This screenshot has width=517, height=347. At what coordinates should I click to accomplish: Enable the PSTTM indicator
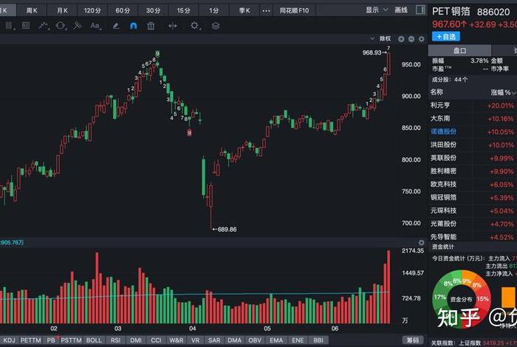71,340
